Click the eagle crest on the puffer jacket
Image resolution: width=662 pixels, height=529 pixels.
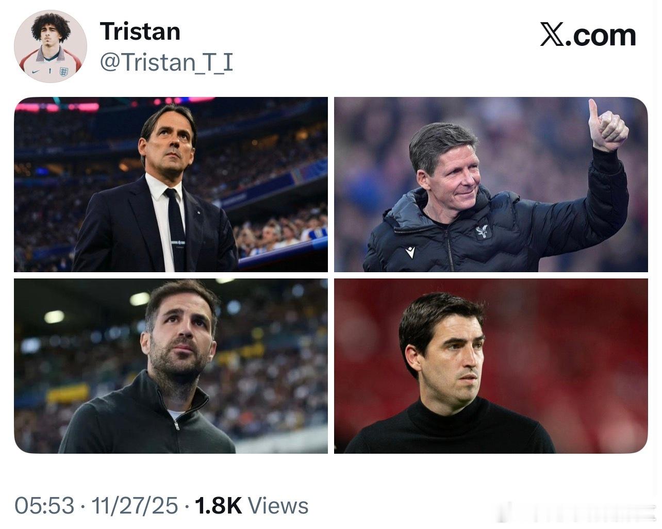coord(483,232)
